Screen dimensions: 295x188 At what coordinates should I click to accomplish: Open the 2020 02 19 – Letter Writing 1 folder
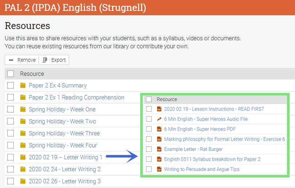(x=66, y=158)
